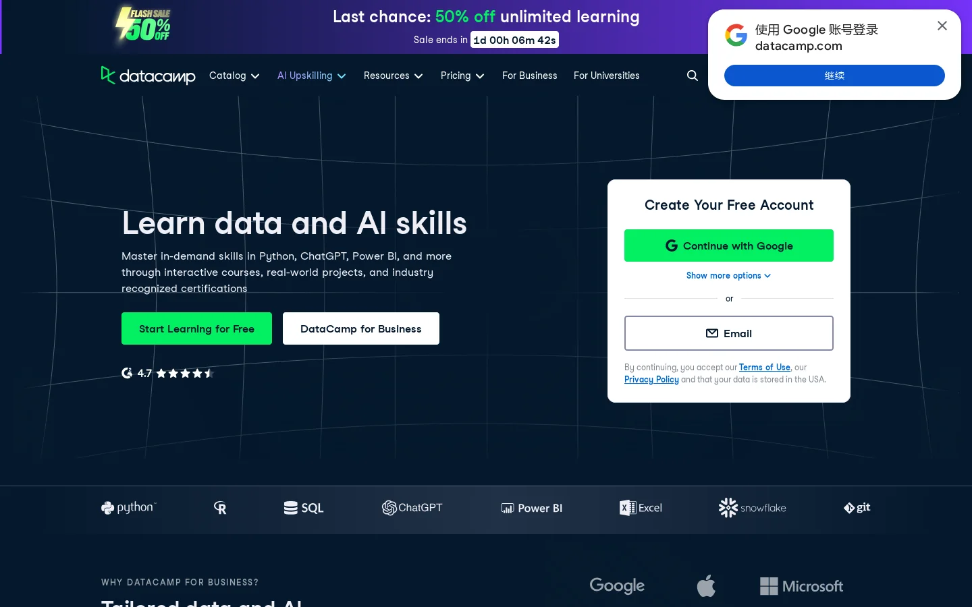Click Start Learning for Free button

tap(196, 328)
